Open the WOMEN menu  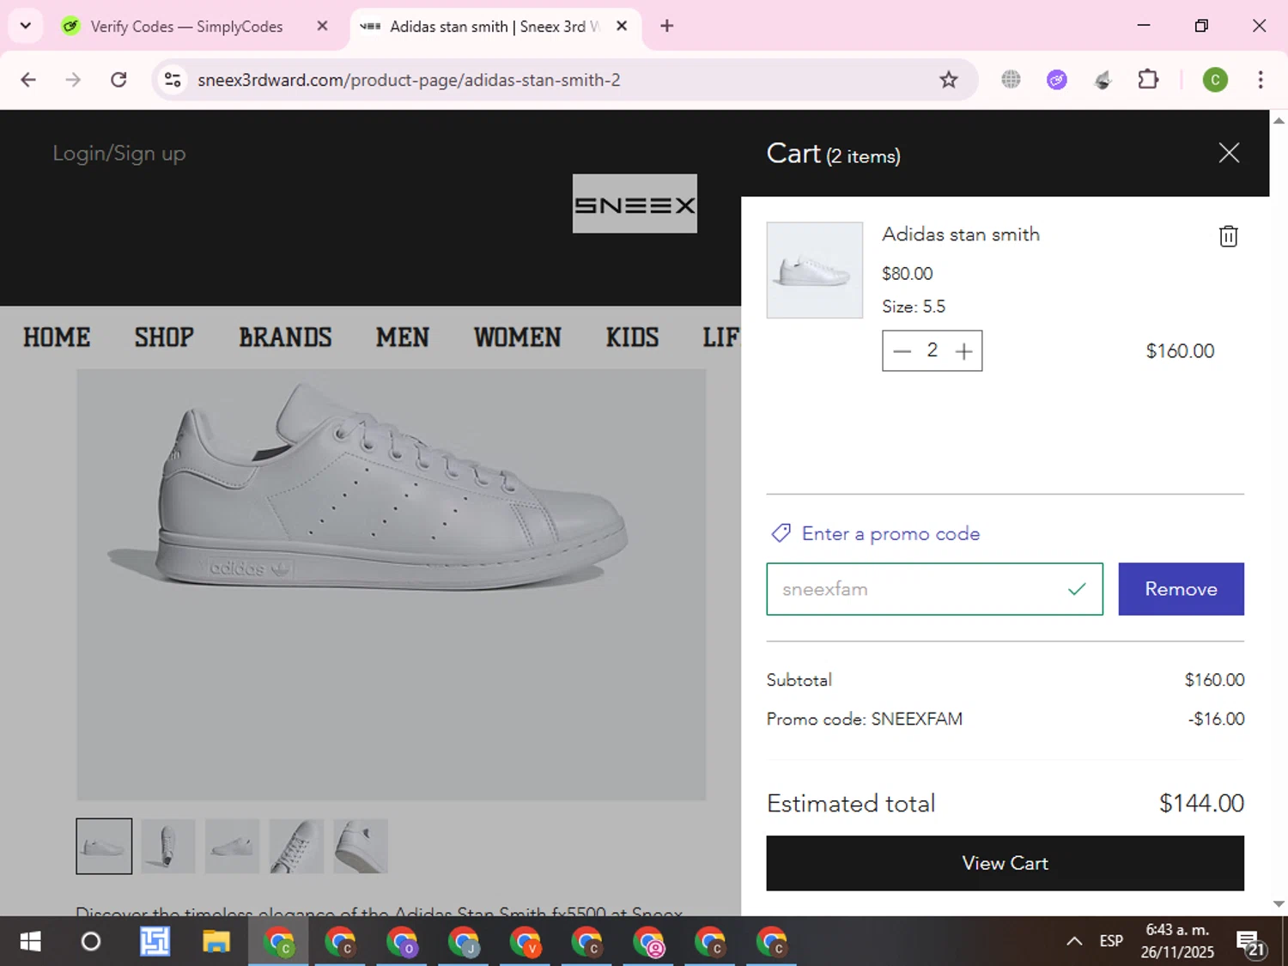coord(518,337)
